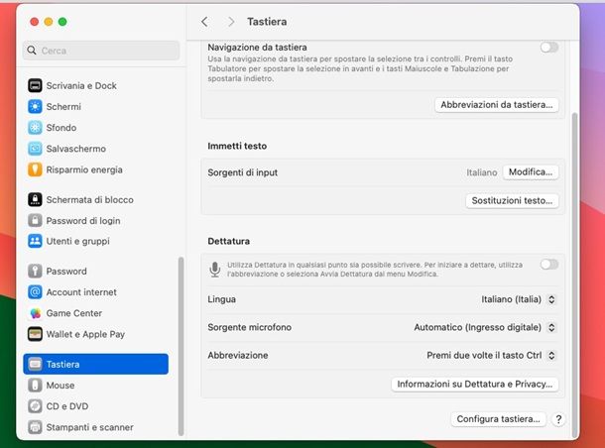Click the Schermata di blocco lock icon

tap(35, 199)
